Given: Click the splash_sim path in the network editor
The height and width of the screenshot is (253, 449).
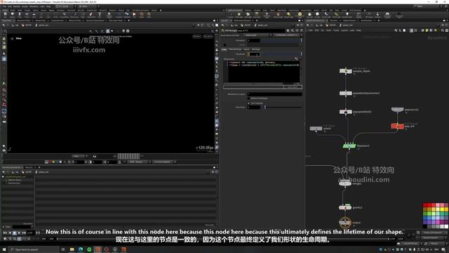Looking at the screenshot, I should [x=346, y=25].
